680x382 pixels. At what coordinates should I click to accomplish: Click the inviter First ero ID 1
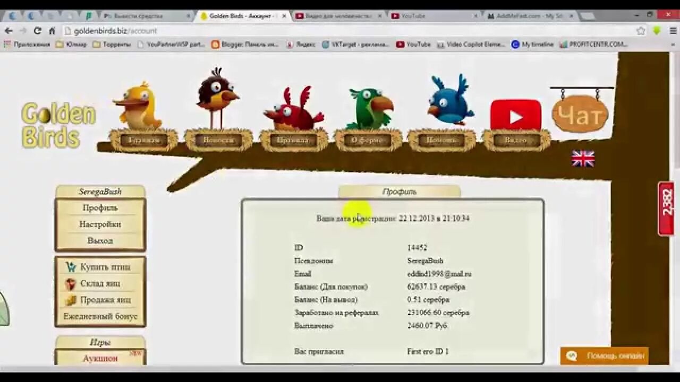pyautogui.click(x=428, y=352)
